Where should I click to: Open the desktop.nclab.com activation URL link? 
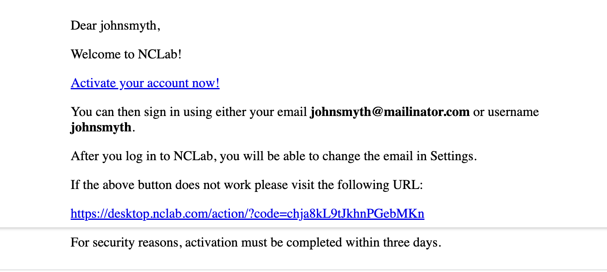(x=247, y=214)
